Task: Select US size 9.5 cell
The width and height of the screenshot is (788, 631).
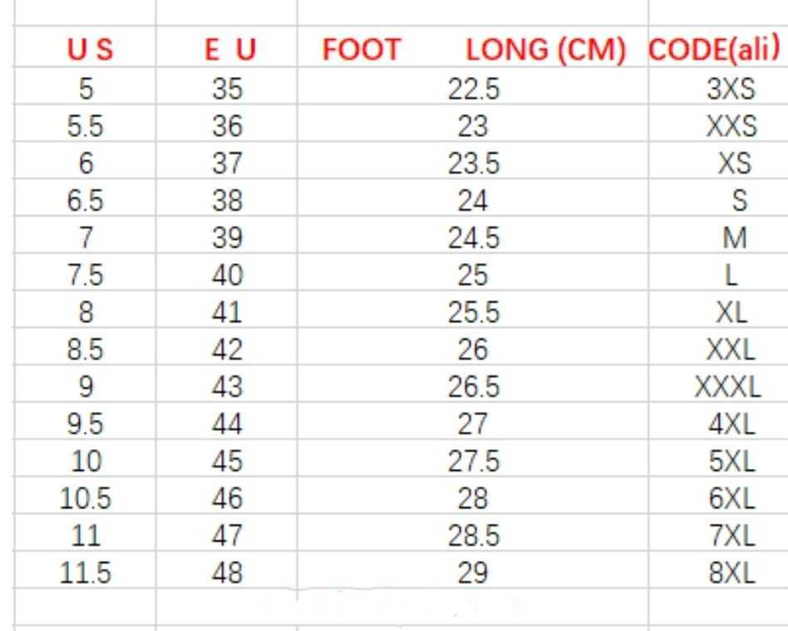Action: (86, 424)
